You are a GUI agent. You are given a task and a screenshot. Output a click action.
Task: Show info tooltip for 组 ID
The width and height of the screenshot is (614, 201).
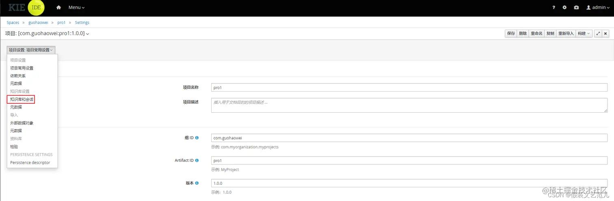(x=197, y=138)
